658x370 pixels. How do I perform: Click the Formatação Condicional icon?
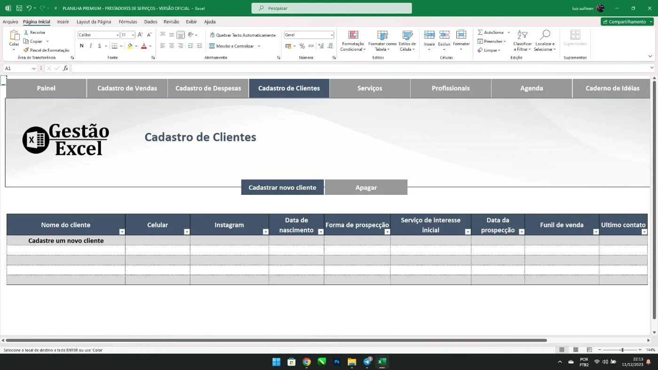(353, 35)
